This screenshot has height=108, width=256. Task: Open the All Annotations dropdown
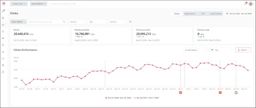click(195, 50)
